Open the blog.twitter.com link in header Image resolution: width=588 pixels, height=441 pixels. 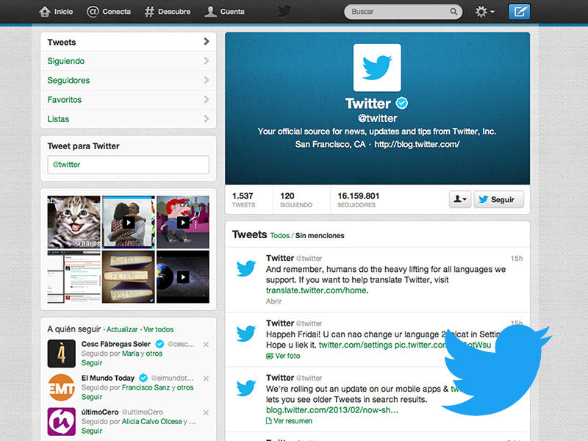pos(417,145)
